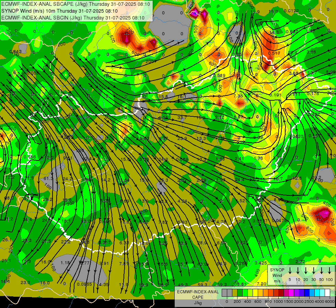Click the 0.425 value on the map

[x=261, y=263]
